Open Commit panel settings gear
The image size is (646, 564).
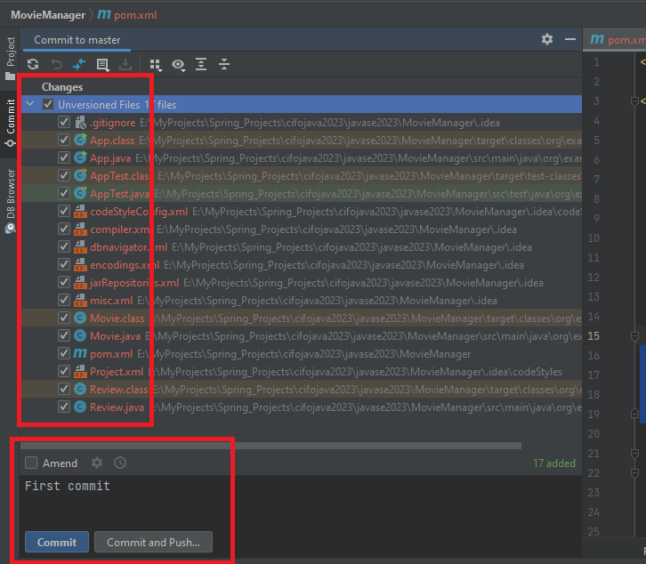[547, 39]
